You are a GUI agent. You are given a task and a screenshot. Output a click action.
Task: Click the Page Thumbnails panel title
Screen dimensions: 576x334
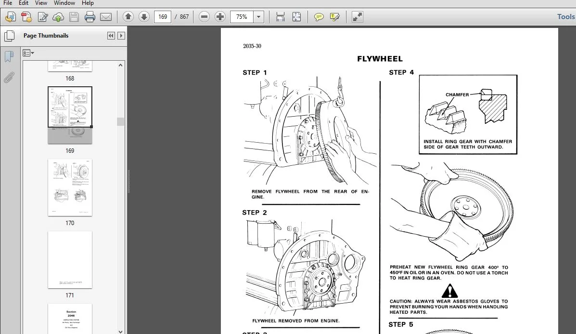click(46, 36)
